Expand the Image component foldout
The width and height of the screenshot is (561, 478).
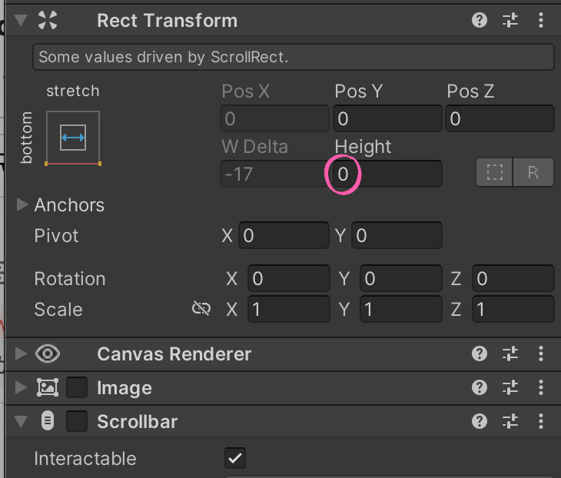tap(22, 387)
